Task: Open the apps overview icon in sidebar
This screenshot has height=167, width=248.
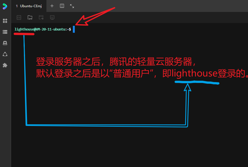Action: (5, 21)
